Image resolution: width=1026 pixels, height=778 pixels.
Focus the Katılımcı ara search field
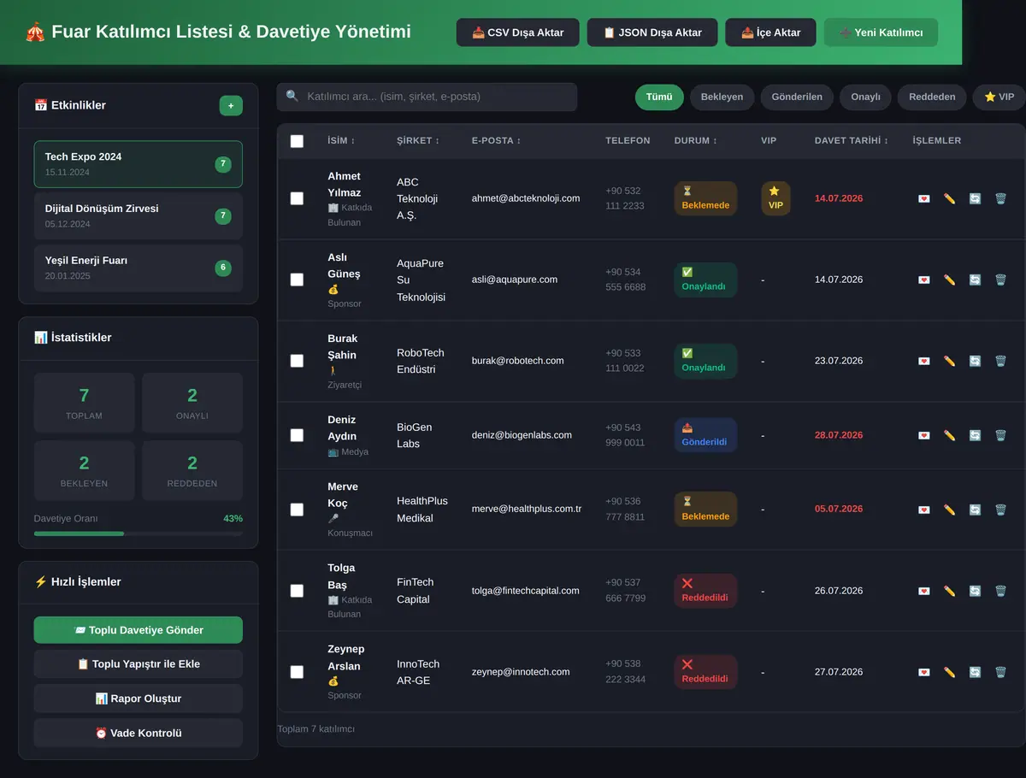(x=427, y=97)
